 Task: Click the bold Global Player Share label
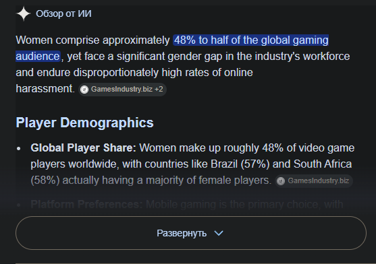point(83,147)
